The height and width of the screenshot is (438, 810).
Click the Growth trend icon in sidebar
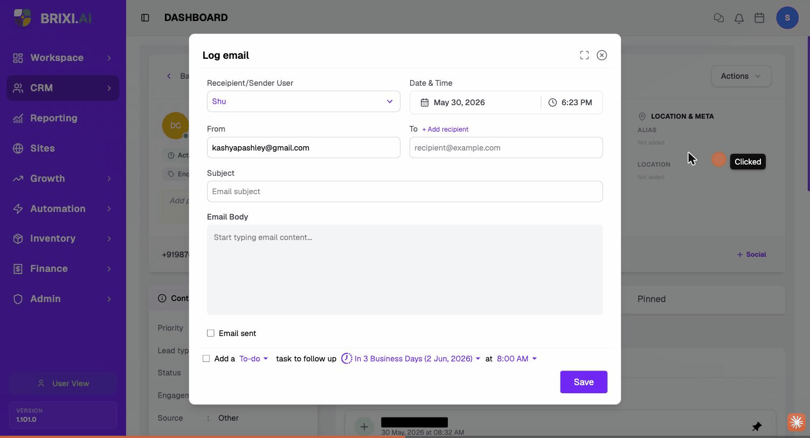[18, 179]
